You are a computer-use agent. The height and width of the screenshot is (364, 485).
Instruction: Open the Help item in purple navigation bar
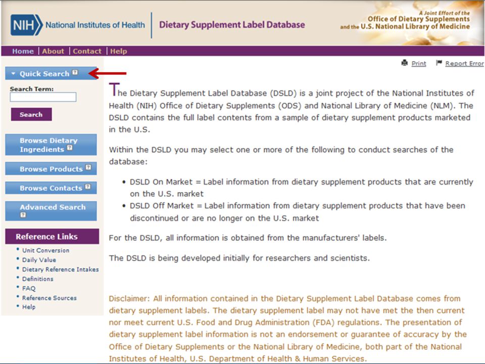(x=119, y=51)
